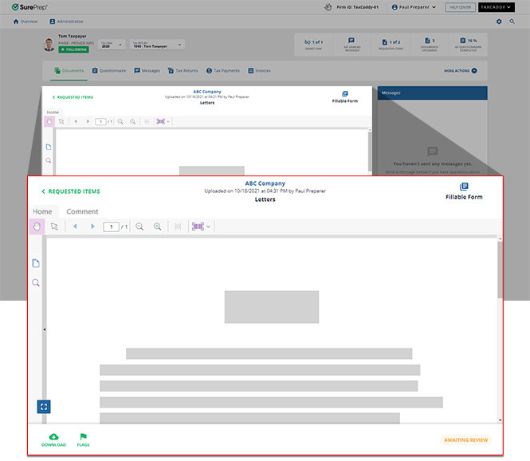Click thumbnails icon in small background viewer sidebar
The height and width of the screenshot is (461, 530).
click(x=49, y=147)
